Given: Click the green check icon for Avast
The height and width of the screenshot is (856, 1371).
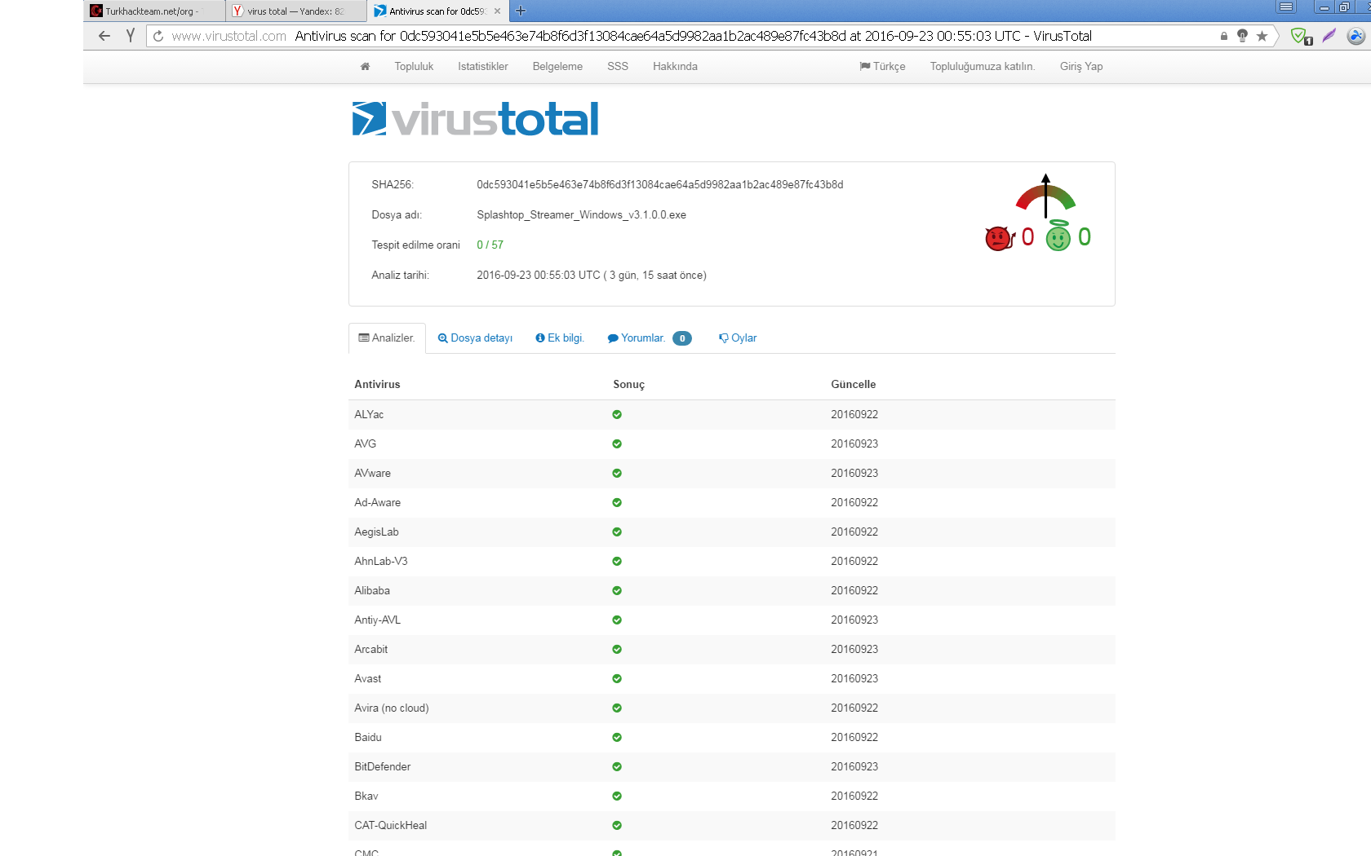Looking at the screenshot, I should (617, 678).
